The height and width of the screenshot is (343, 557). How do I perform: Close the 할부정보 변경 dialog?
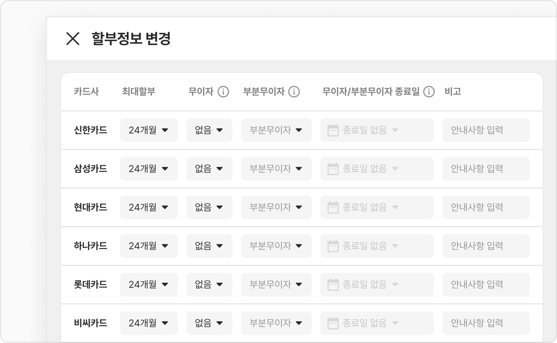73,39
